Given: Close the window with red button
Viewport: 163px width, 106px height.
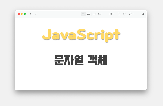Looking at the screenshot, I should coord(19,14).
